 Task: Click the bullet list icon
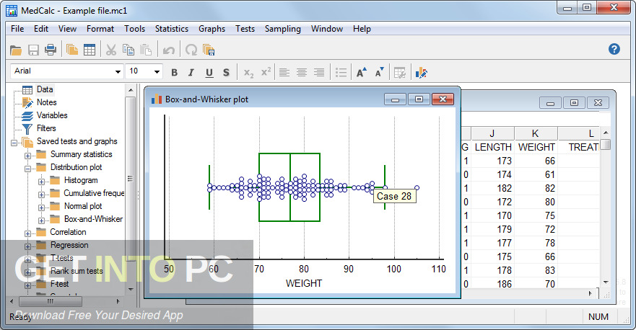[x=341, y=73]
